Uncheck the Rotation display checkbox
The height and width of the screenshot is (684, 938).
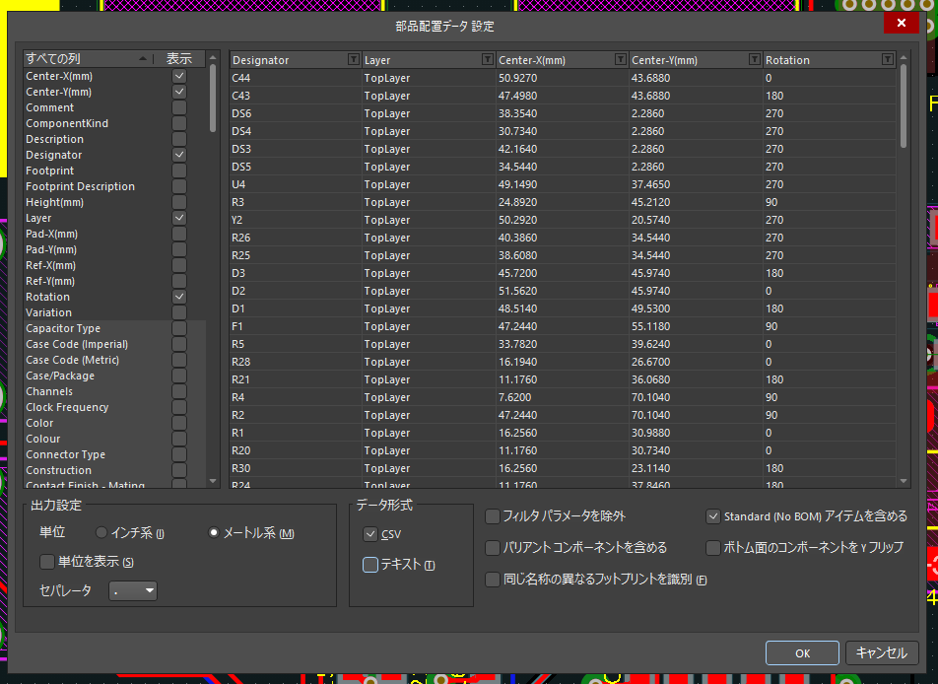click(179, 297)
